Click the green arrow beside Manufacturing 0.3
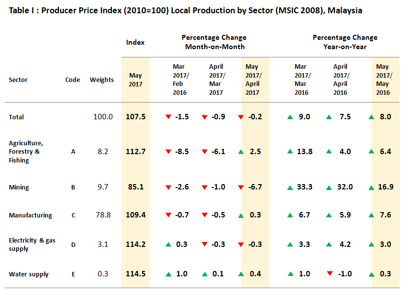 point(241,215)
